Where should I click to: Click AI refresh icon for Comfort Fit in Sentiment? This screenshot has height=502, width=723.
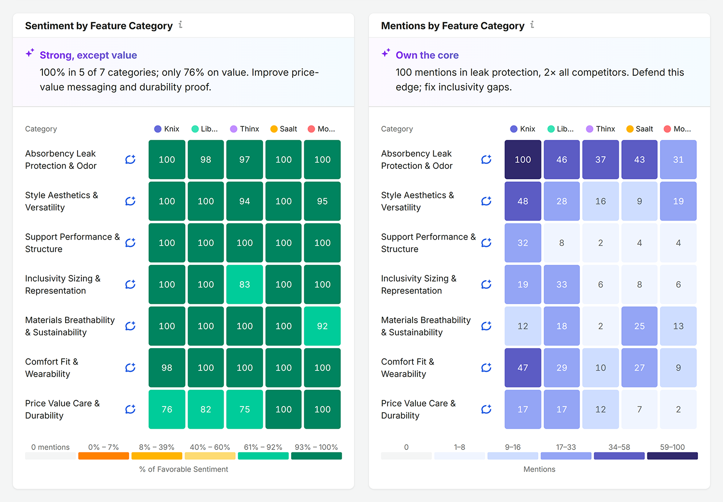tap(131, 367)
